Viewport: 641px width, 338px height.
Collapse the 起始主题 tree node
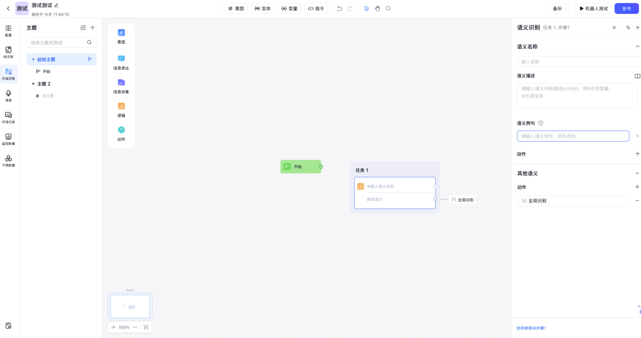(33, 59)
